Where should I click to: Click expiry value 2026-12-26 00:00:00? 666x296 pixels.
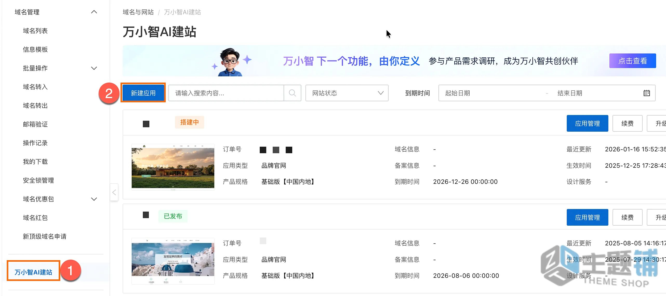click(465, 181)
